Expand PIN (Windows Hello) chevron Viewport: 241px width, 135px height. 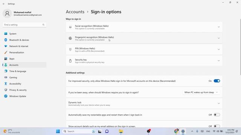[218, 49]
